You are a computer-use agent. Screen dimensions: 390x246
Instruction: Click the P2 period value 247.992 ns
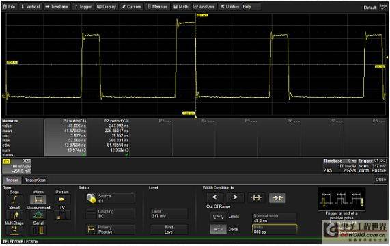click(x=119, y=126)
